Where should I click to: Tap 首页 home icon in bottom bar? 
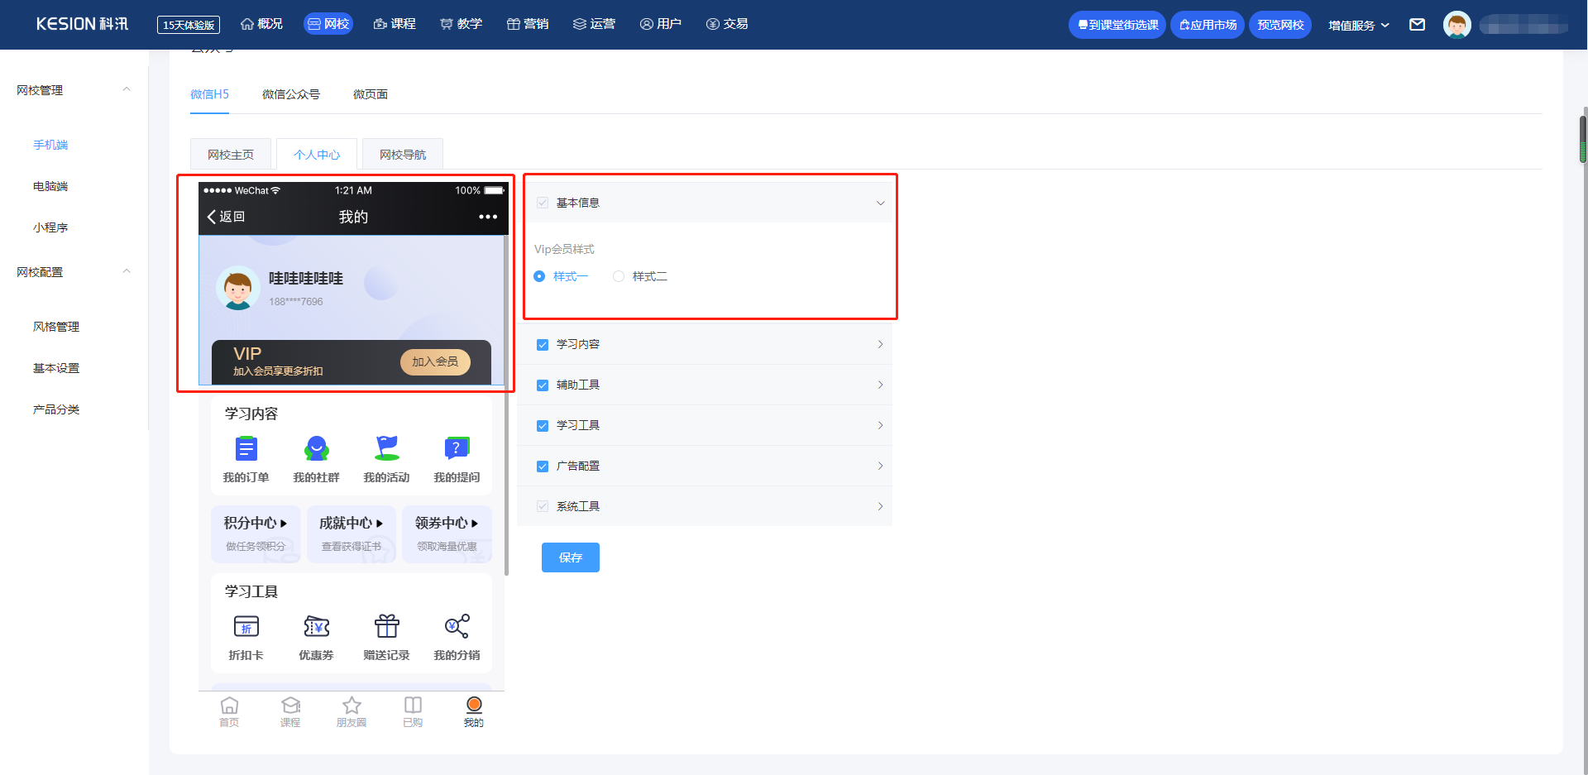pos(229,706)
